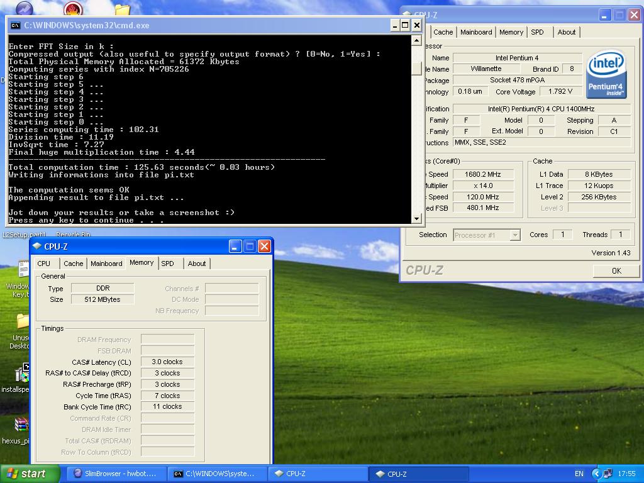Minimize the CPU-Z memory window
Image resolution: width=644 pixels, height=483 pixels.
point(235,247)
